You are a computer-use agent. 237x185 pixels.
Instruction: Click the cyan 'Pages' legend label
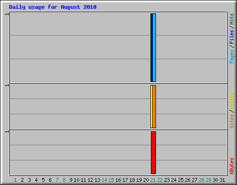point(232,56)
